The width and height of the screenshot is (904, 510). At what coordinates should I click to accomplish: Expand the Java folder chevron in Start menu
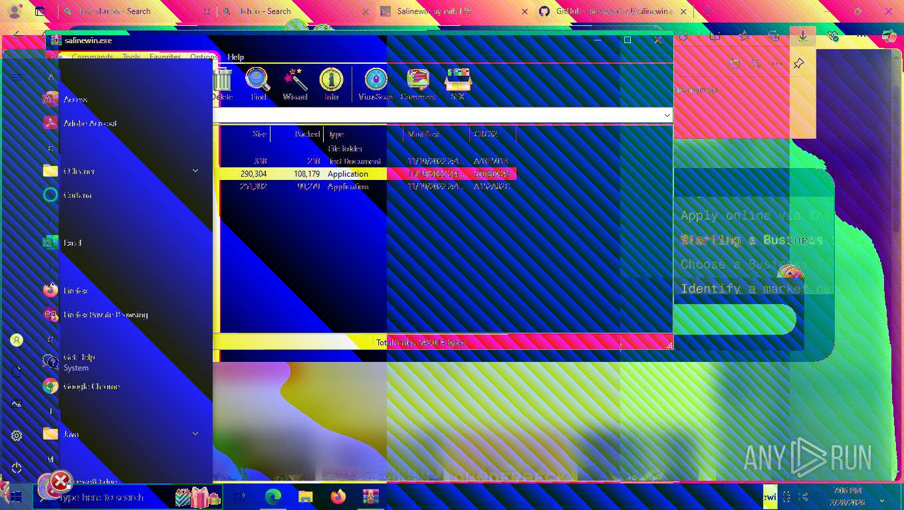point(195,434)
